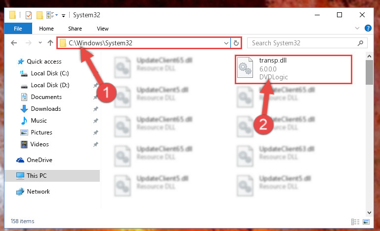Open Local Disk (C:) in sidebar
Viewport: 380px width, 231px height.
tap(50, 73)
